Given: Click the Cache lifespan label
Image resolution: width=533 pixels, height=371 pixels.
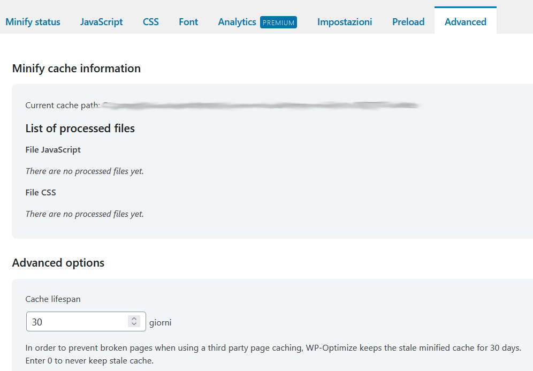Looking at the screenshot, I should (53, 299).
